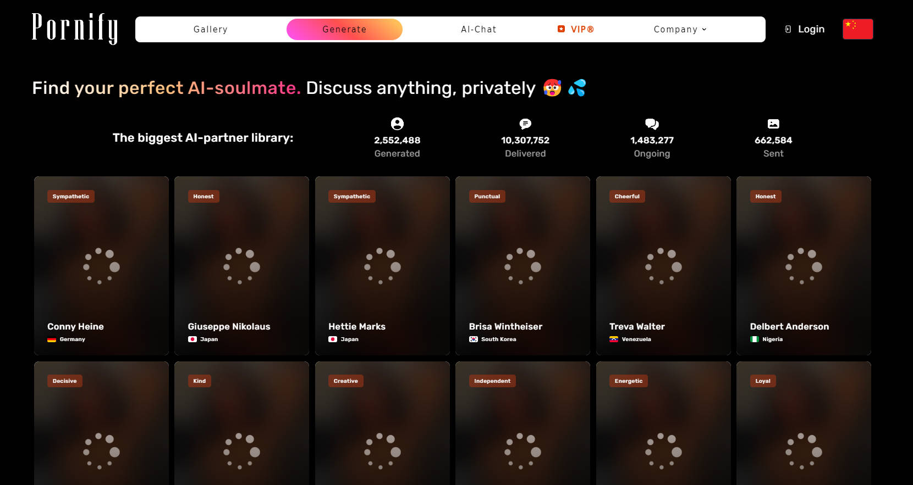Viewport: 913px width, 485px height.
Task: Click the login door icon
Action: [788, 29]
